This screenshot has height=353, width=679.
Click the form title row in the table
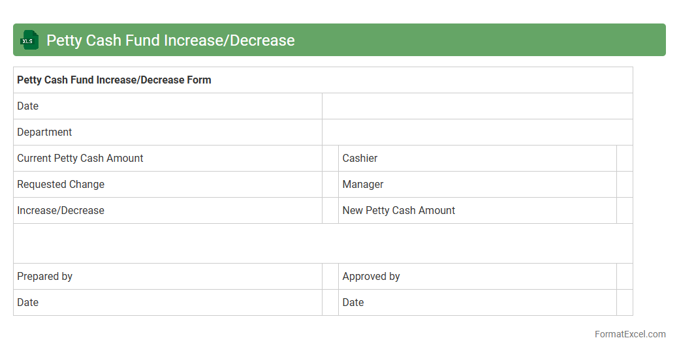coord(323,80)
